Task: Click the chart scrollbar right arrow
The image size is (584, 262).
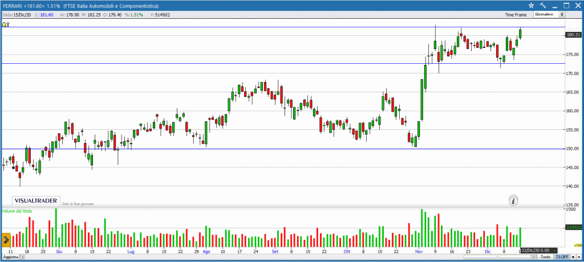Action: tap(534, 257)
